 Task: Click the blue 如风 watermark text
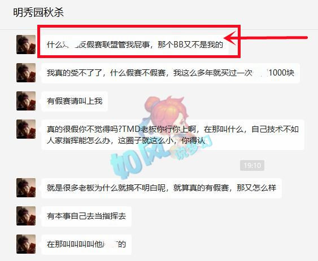[138, 161]
